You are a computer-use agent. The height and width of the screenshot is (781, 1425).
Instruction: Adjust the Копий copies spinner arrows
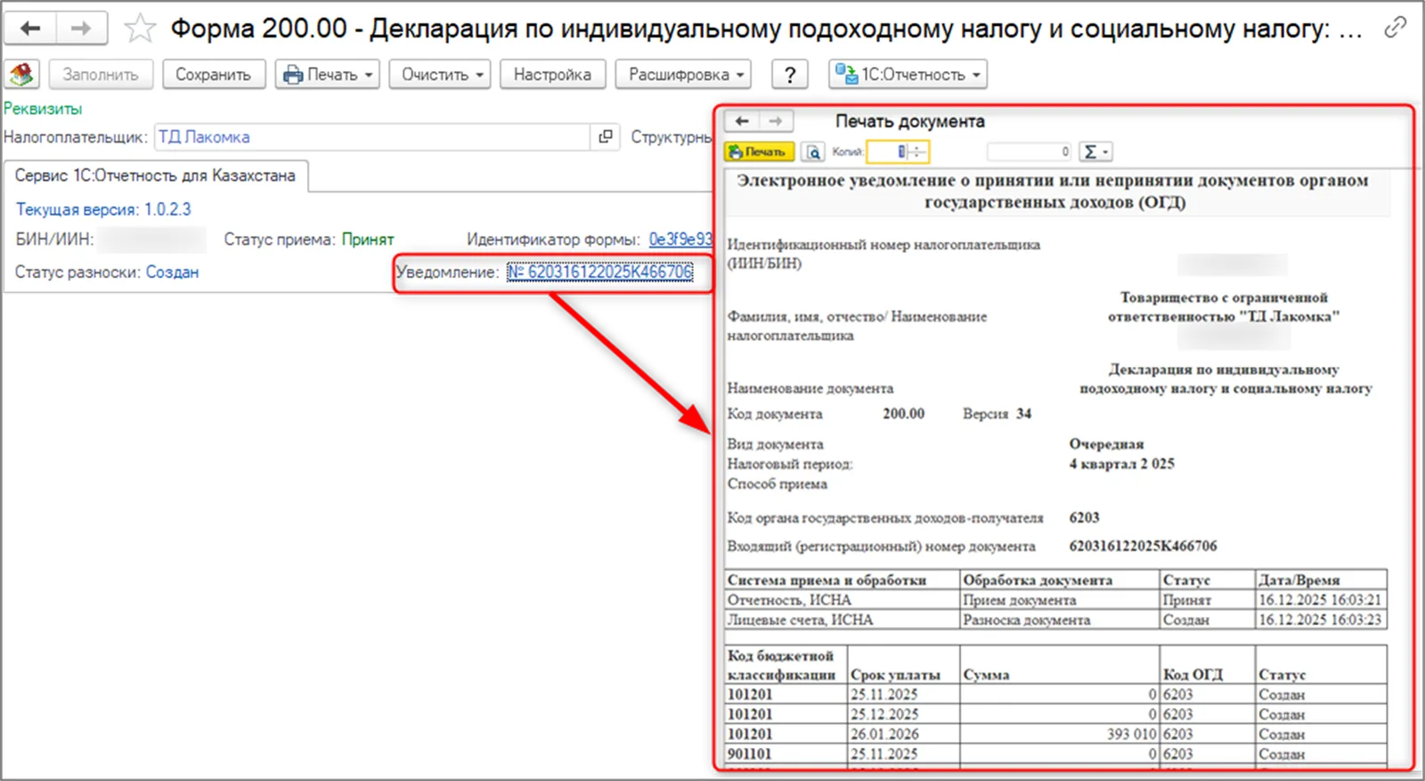tap(917, 152)
